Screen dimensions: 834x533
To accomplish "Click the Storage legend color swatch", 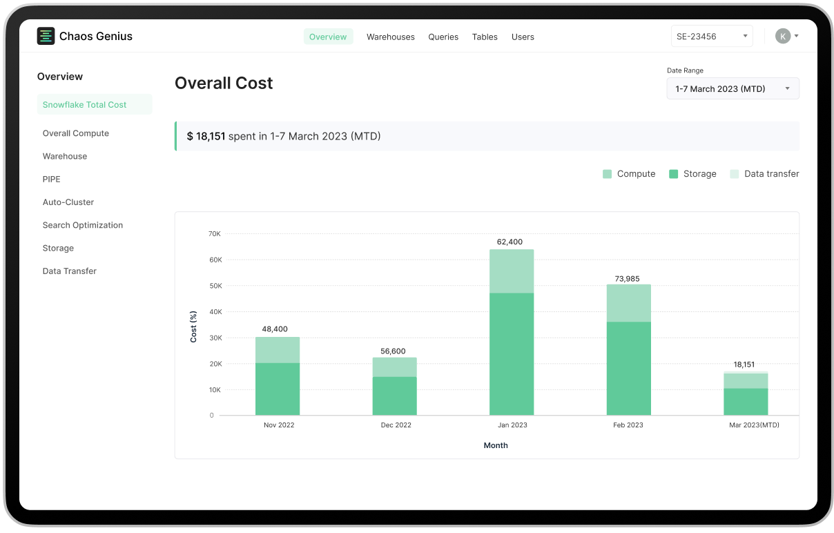I will pyautogui.click(x=672, y=174).
